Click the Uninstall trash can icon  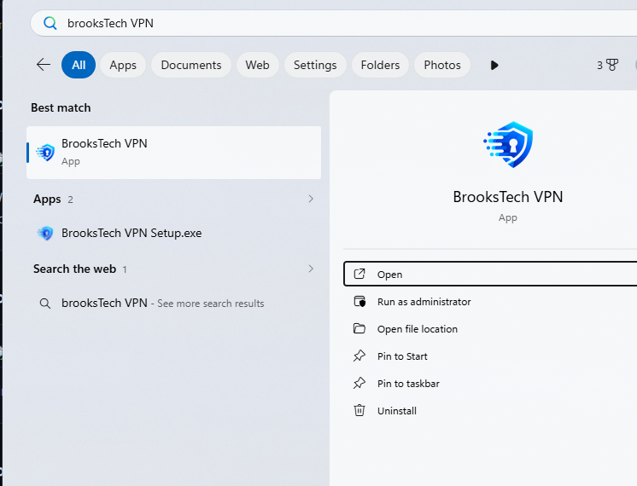pyautogui.click(x=359, y=411)
